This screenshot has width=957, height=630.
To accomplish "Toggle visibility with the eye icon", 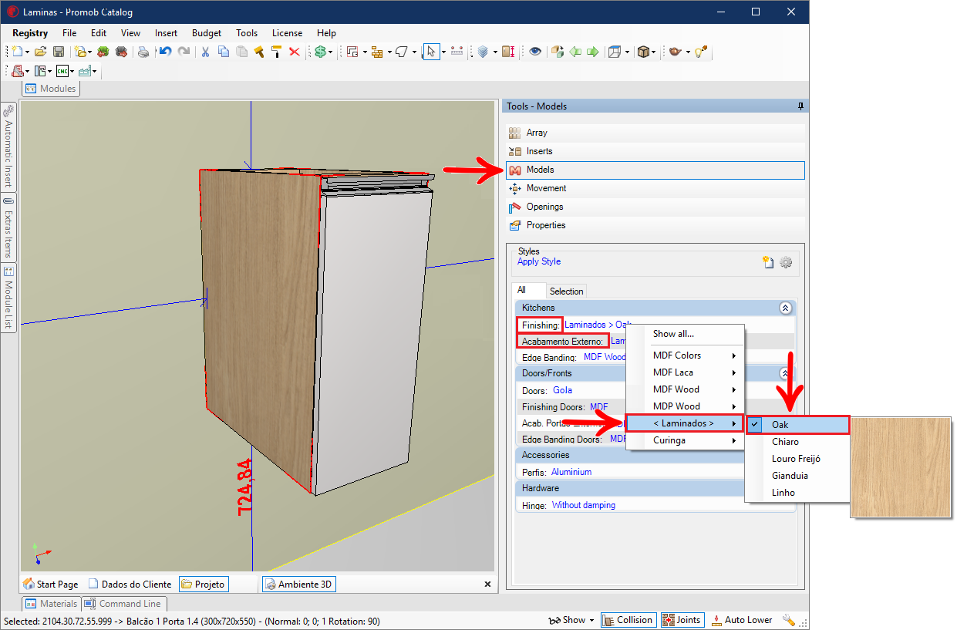I will 534,52.
